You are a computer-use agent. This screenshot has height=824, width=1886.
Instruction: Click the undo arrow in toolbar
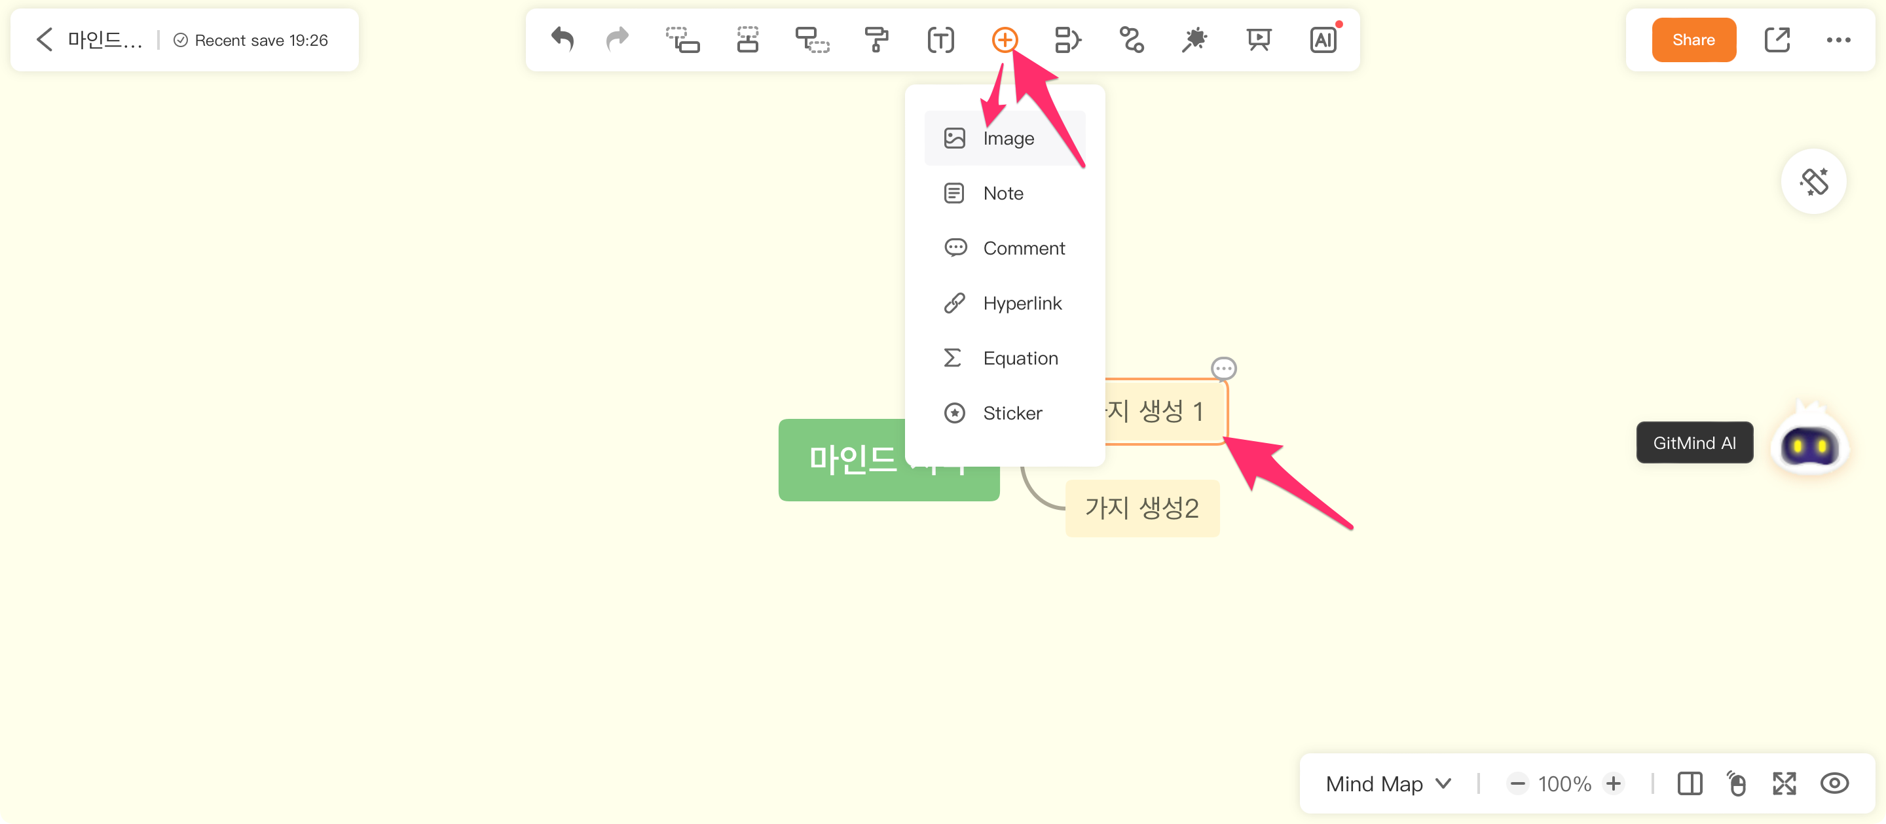click(x=563, y=39)
